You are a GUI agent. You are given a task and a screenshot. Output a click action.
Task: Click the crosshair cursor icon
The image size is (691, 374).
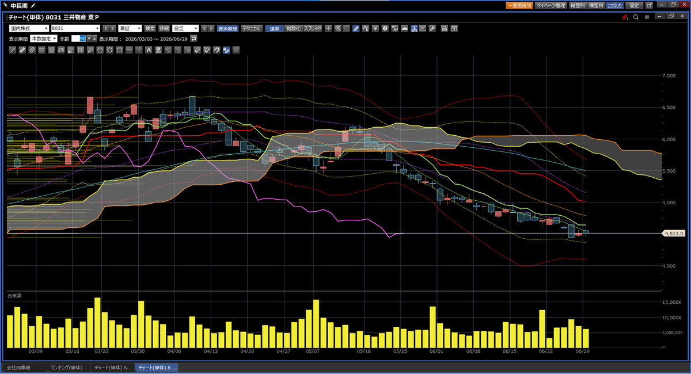coord(328,28)
